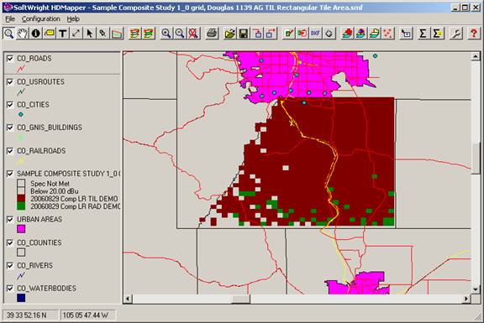Disable the CO_RIVERS layer checkbox
This screenshot has height=323, width=484.
tap(10, 266)
